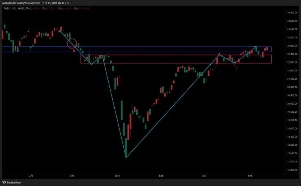Click the 18,800.00 price axis label

click(x=292, y=128)
